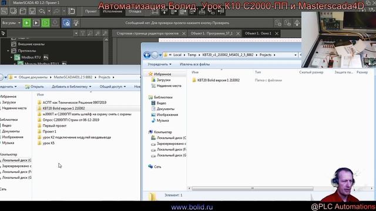
Task: Open the project tree search dropdown arrow
Action: pos(76,33)
